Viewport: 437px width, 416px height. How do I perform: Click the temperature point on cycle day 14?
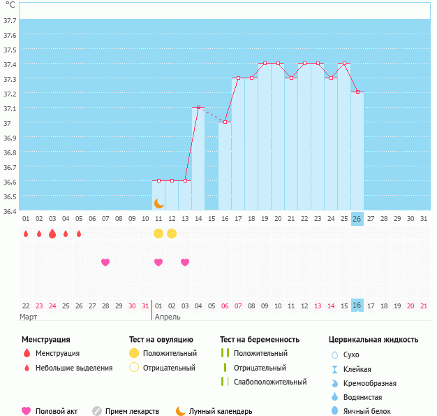(x=198, y=108)
